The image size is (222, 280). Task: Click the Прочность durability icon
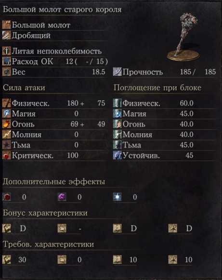117,72
